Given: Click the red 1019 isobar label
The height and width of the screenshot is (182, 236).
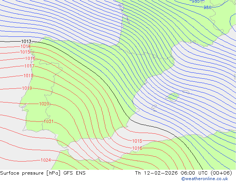Looking at the screenshot, I should click(x=27, y=88).
